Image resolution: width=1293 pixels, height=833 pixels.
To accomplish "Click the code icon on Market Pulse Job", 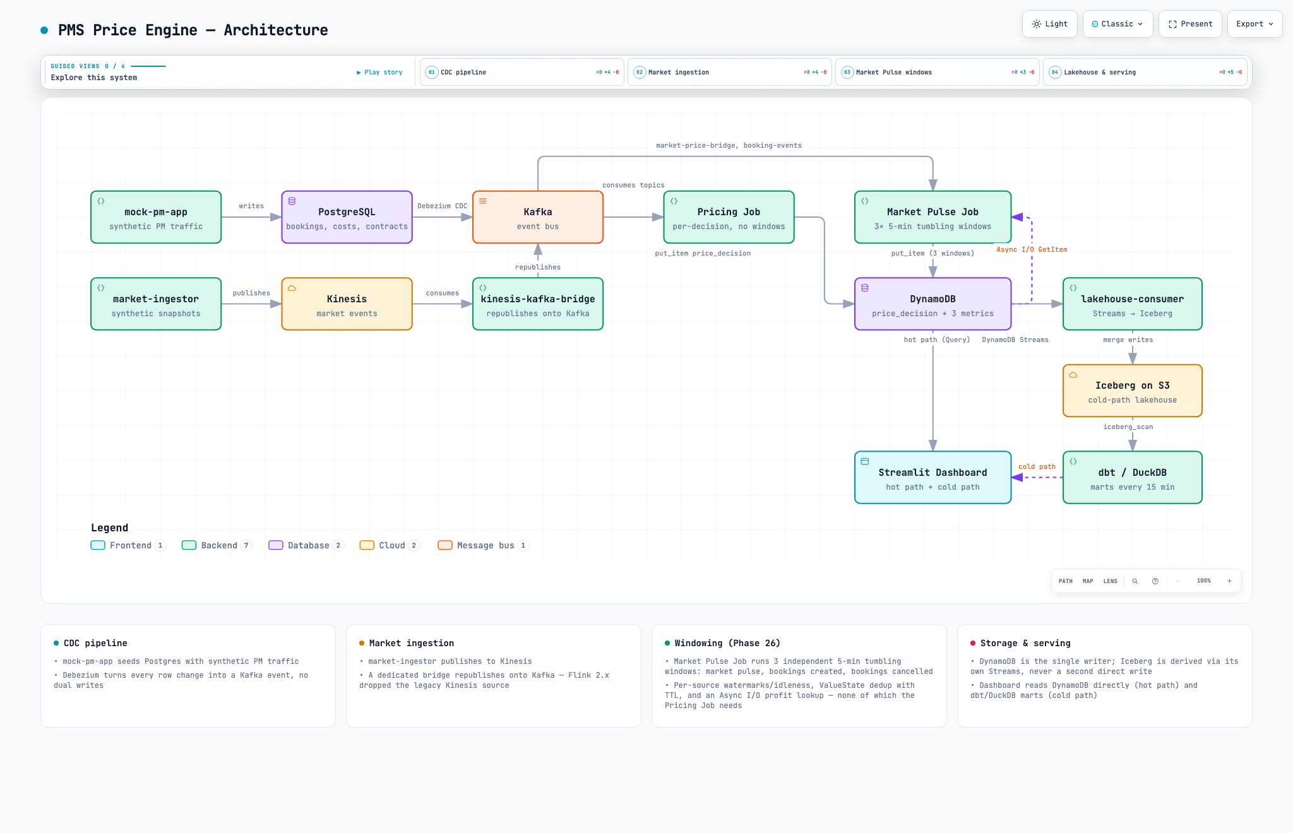I will click(865, 201).
